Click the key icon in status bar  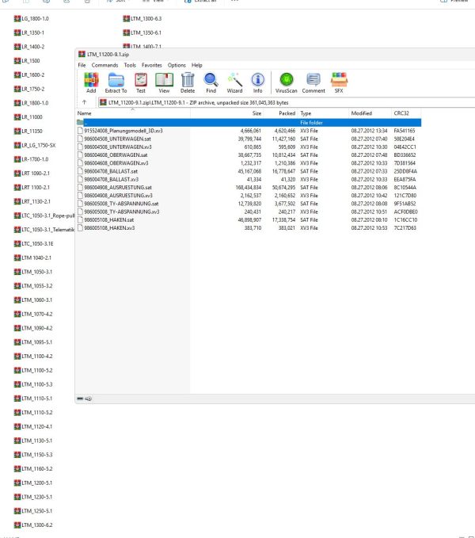point(88,399)
